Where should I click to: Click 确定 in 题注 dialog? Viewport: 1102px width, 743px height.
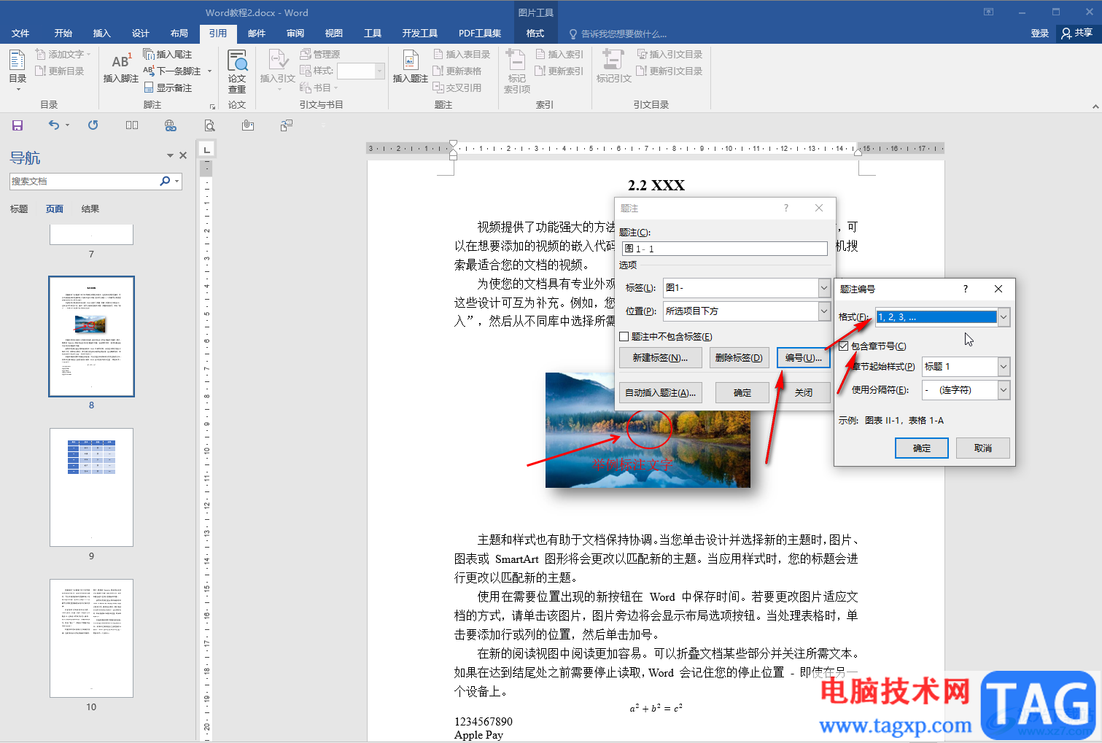(742, 393)
